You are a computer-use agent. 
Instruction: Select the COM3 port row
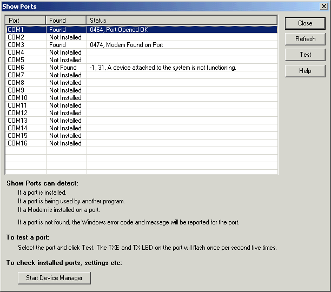coord(142,45)
